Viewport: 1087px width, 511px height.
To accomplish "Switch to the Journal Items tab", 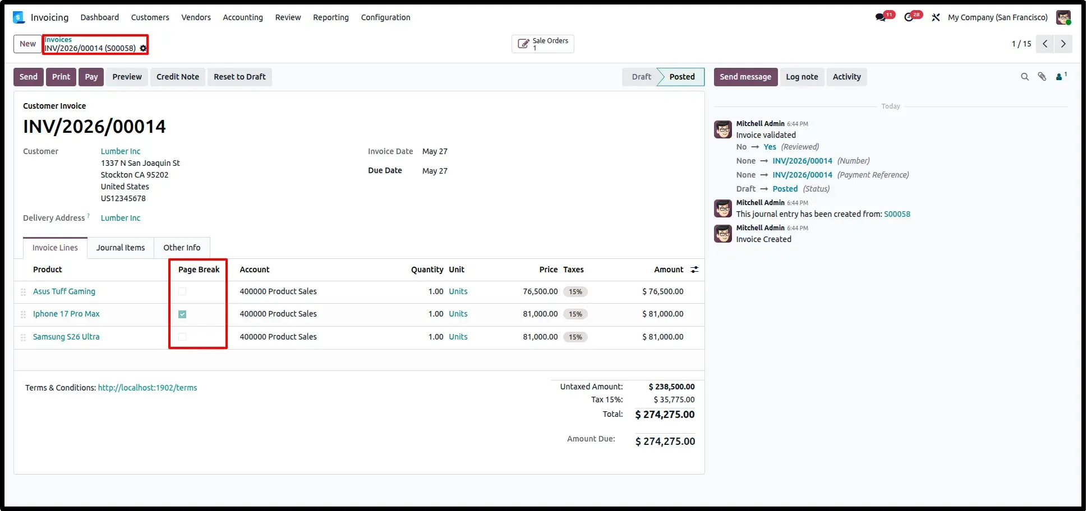I will [x=121, y=248].
